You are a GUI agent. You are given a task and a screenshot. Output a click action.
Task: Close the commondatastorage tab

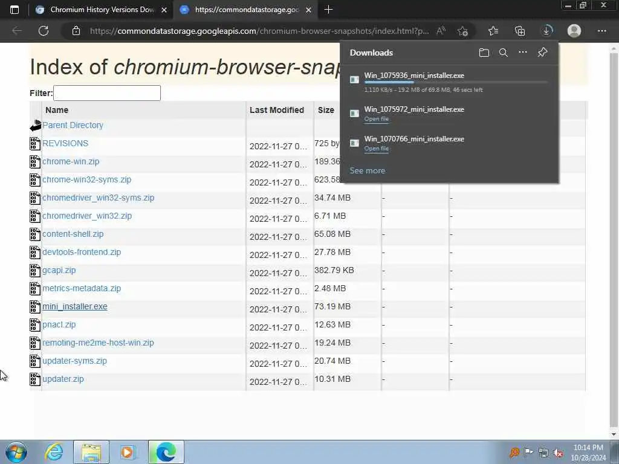click(x=309, y=10)
